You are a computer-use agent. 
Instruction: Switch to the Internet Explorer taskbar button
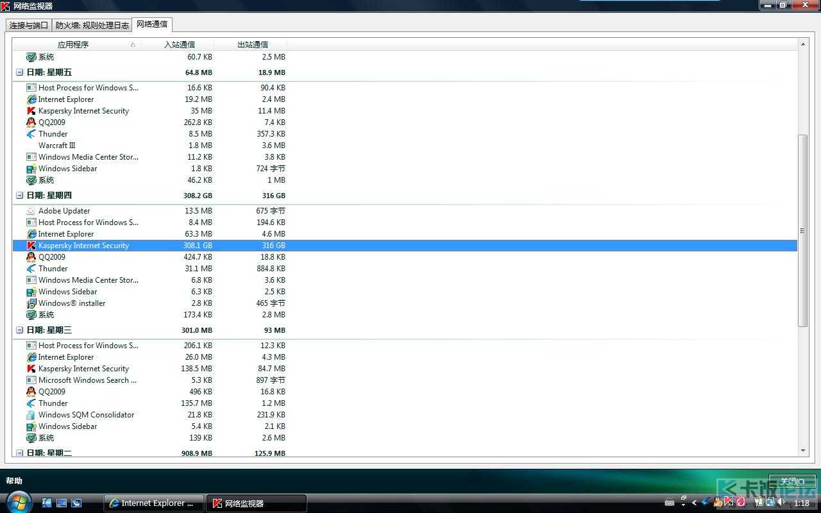pyautogui.click(x=154, y=503)
